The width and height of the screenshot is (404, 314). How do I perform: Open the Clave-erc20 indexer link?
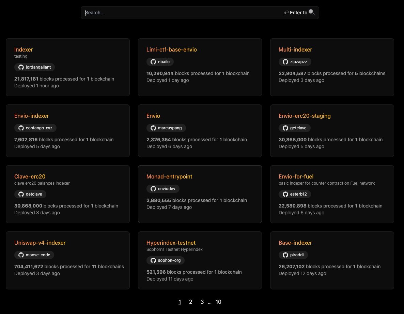(30, 176)
